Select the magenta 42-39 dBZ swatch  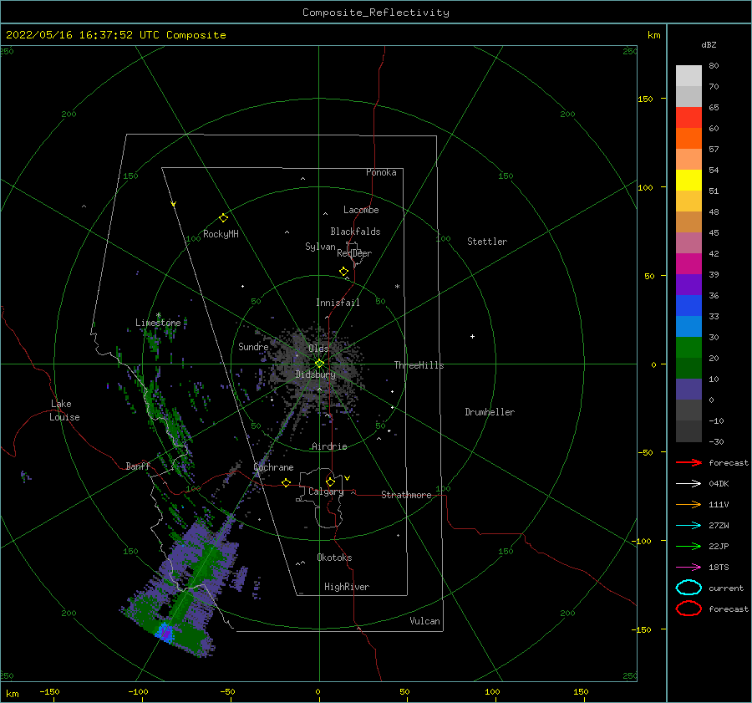point(688,264)
